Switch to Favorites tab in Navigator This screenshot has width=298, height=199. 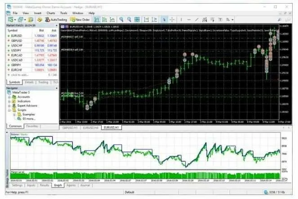pyautogui.click(x=32, y=126)
